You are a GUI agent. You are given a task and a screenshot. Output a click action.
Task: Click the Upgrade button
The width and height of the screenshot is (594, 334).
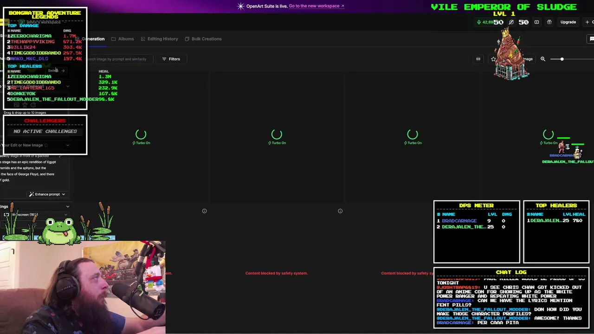(568, 22)
